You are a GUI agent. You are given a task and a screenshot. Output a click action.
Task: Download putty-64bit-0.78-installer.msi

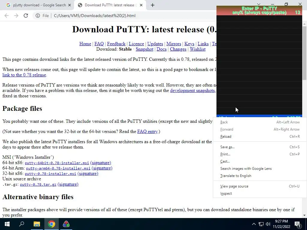57,163
